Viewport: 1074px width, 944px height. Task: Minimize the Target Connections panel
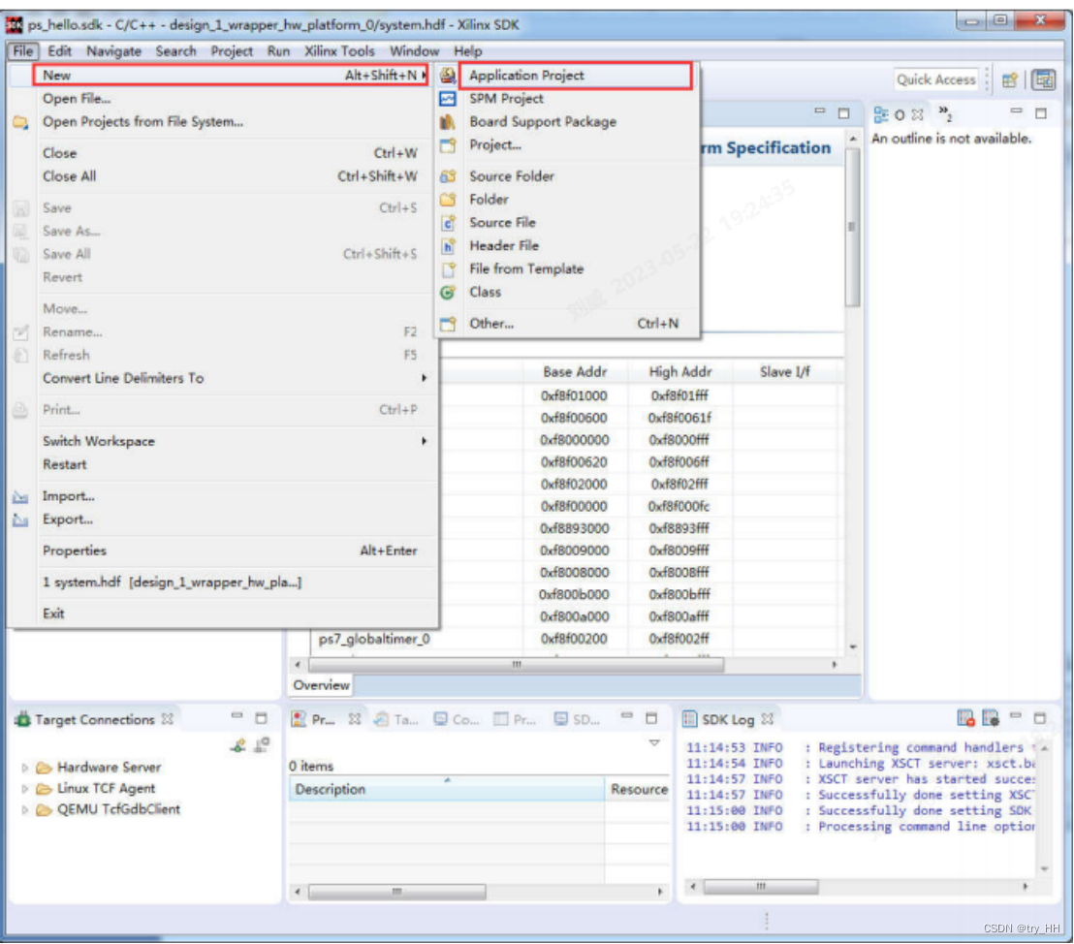[x=237, y=716]
